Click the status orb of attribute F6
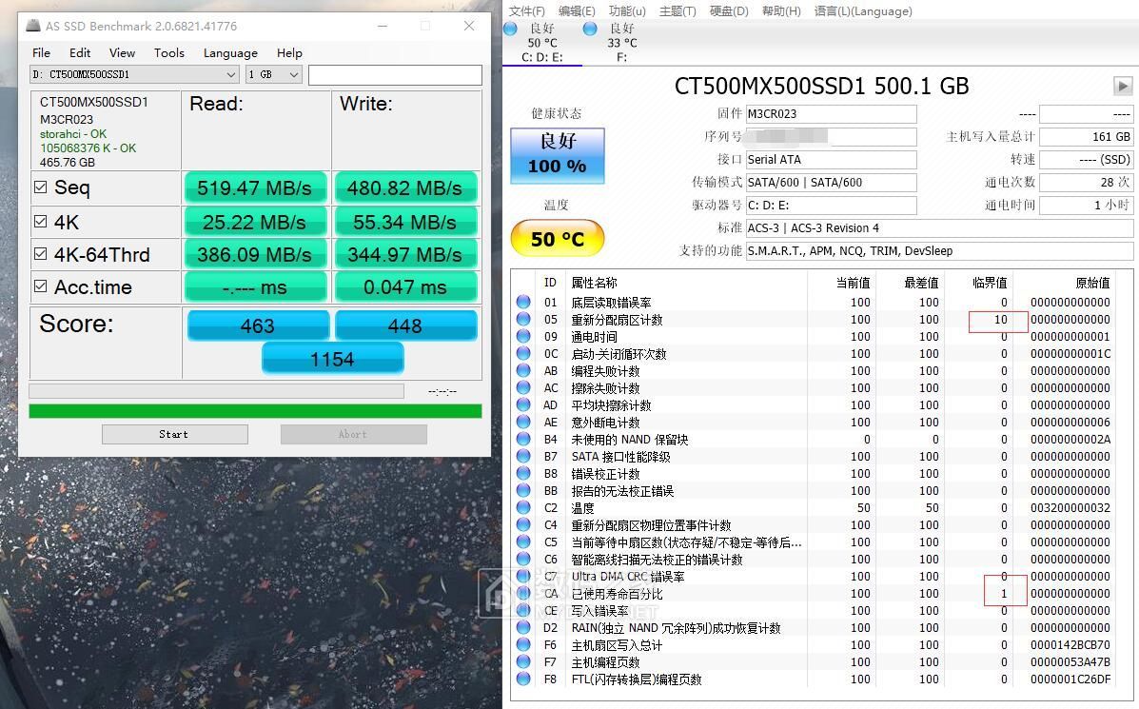The image size is (1139, 709). pyautogui.click(x=523, y=644)
